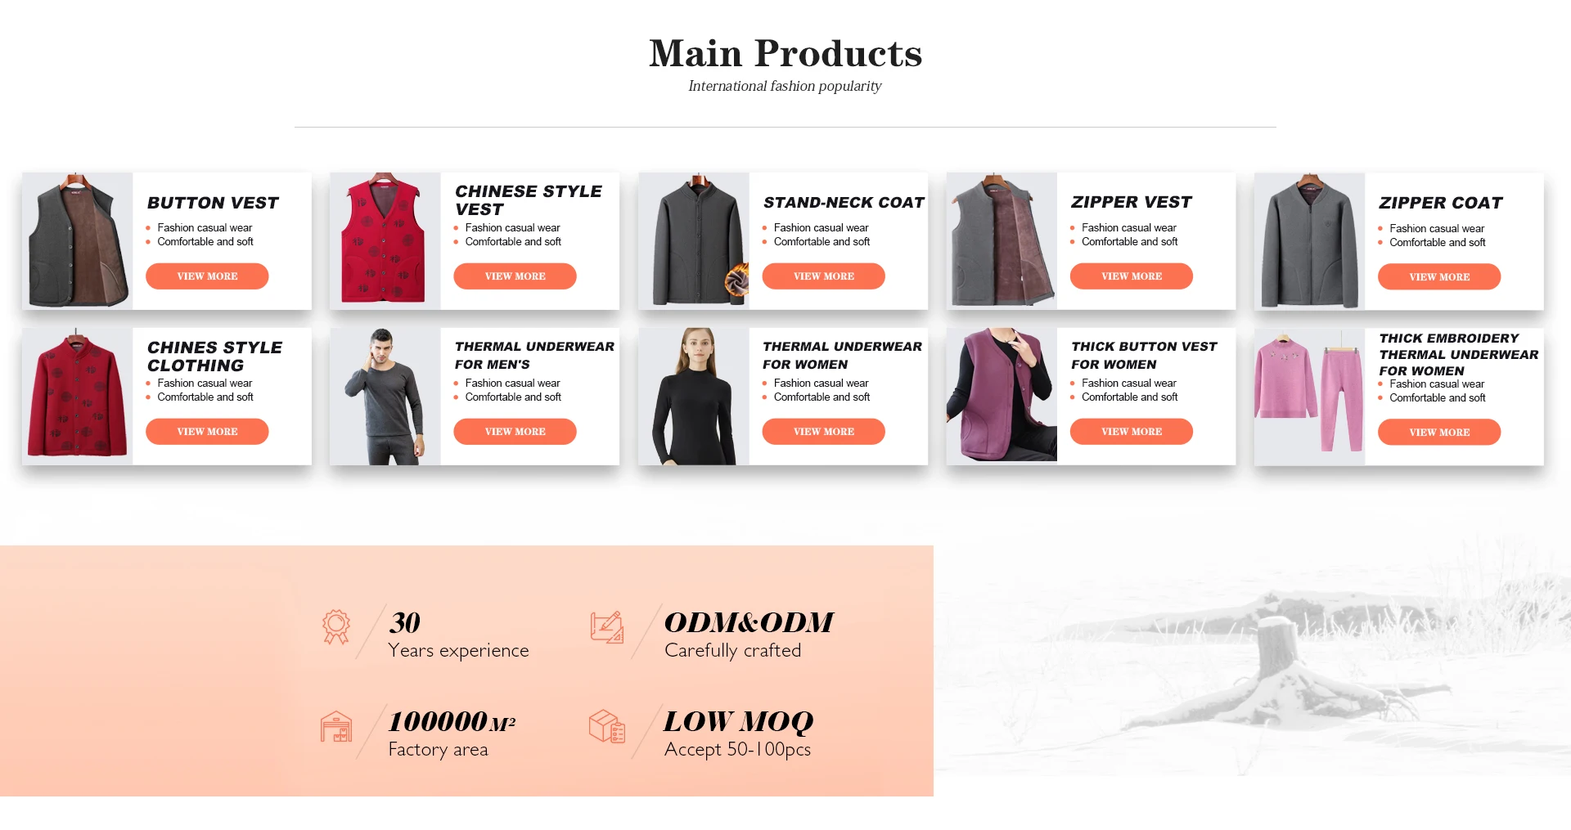Screen dimensions: 1571x830
Task: Select the Zipper Vest product image
Action: tap(1002, 240)
